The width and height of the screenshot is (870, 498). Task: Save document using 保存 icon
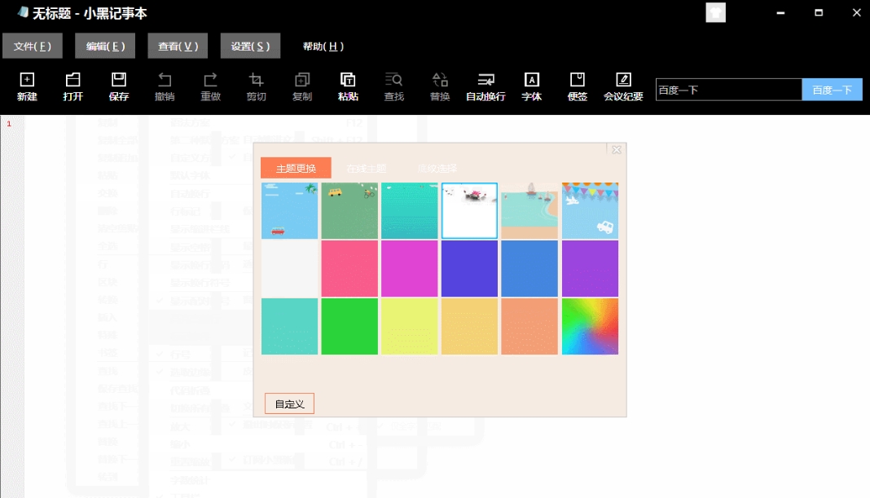pyautogui.click(x=118, y=86)
